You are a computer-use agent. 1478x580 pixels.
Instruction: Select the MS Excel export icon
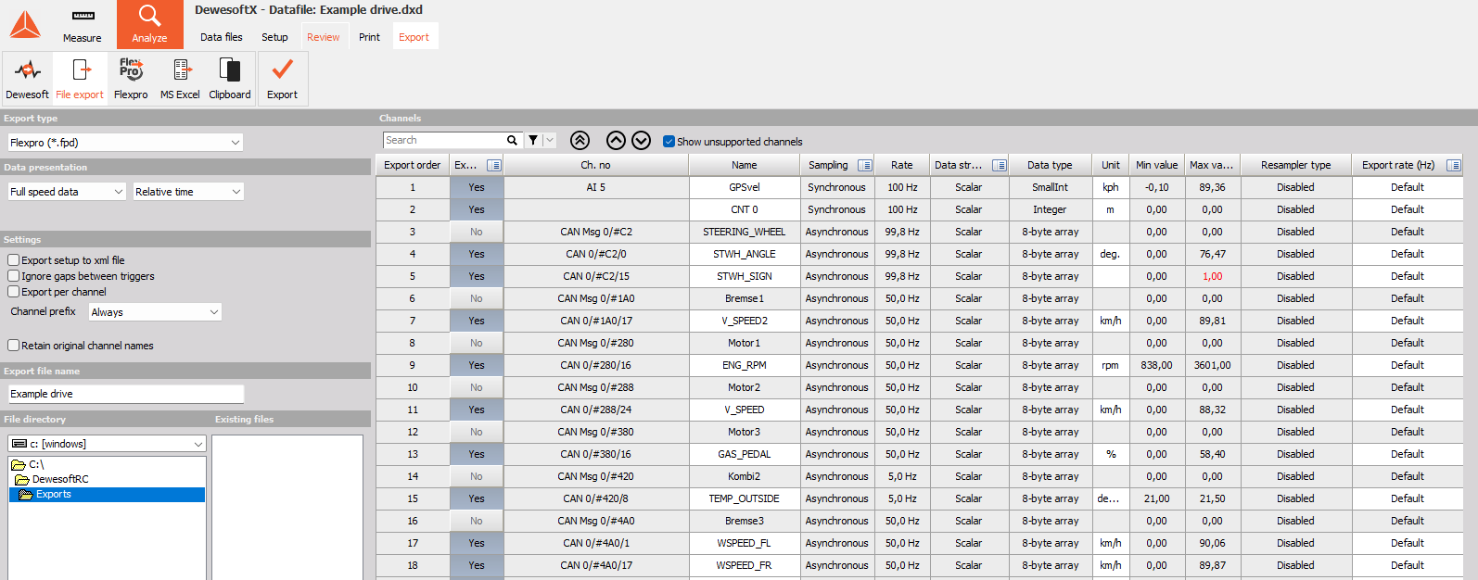pyautogui.click(x=180, y=78)
